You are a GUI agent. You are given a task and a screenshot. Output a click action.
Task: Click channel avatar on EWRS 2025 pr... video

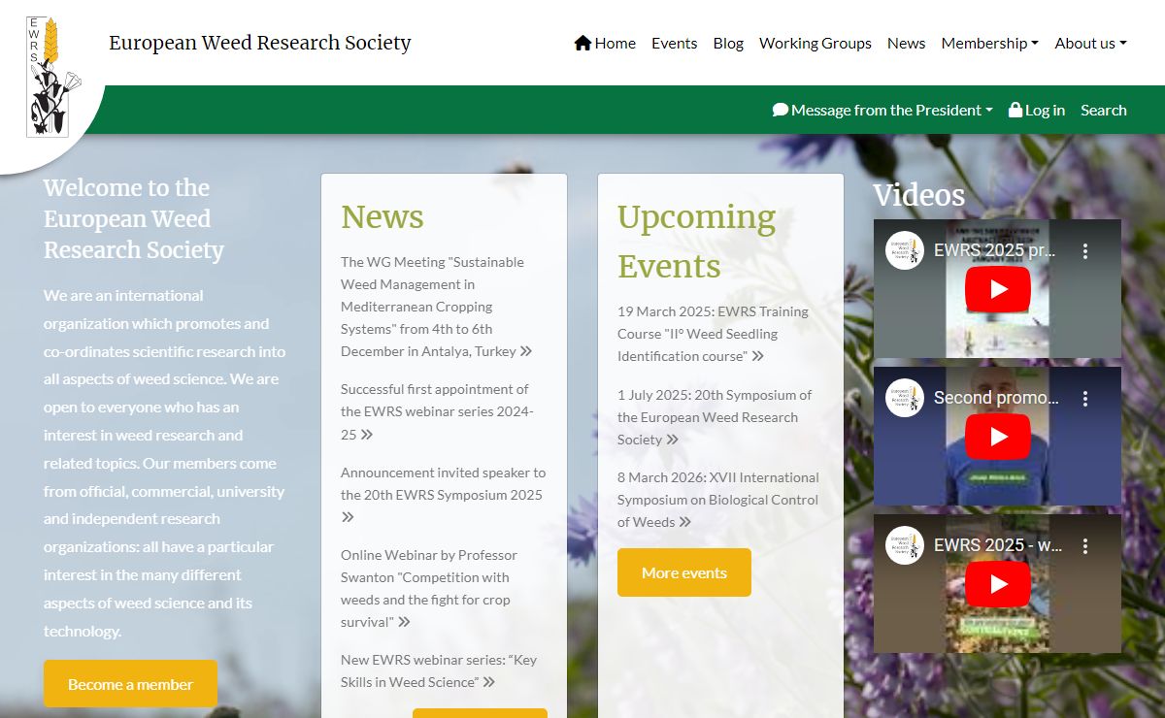point(905,250)
